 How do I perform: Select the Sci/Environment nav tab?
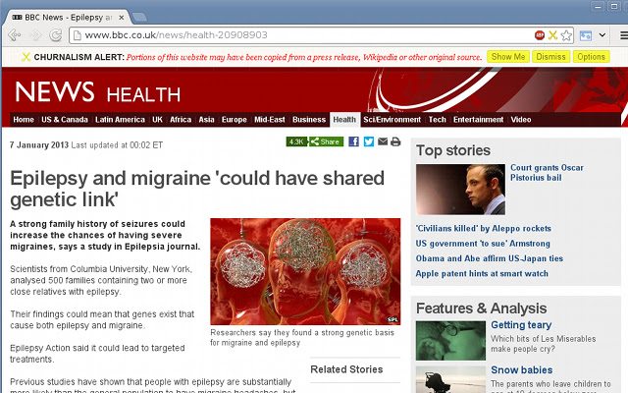pyautogui.click(x=392, y=120)
